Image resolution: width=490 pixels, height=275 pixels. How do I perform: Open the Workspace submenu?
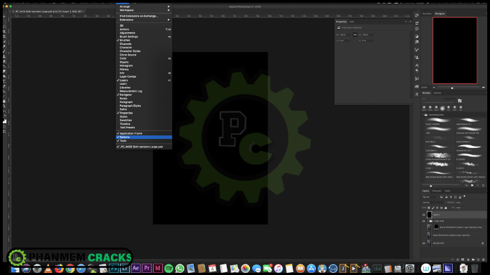[144, 11]
